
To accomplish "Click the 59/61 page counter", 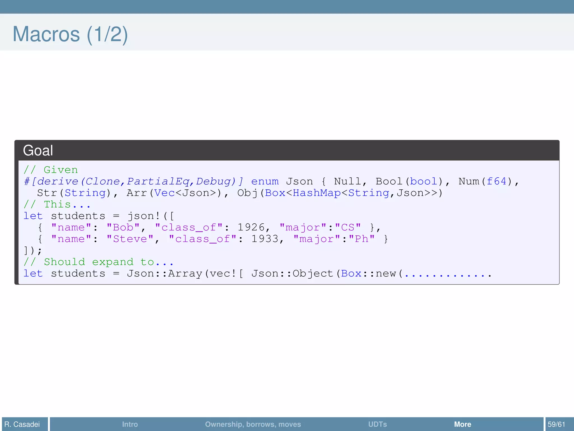I will [556, 424].
